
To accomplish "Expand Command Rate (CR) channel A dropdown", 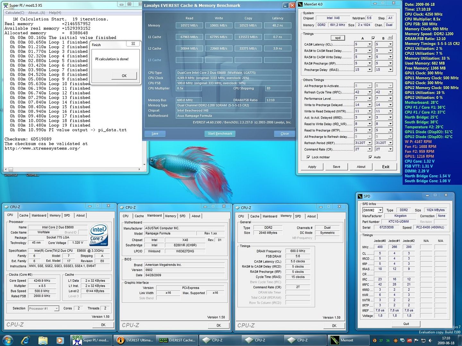I will coord(370,149).
